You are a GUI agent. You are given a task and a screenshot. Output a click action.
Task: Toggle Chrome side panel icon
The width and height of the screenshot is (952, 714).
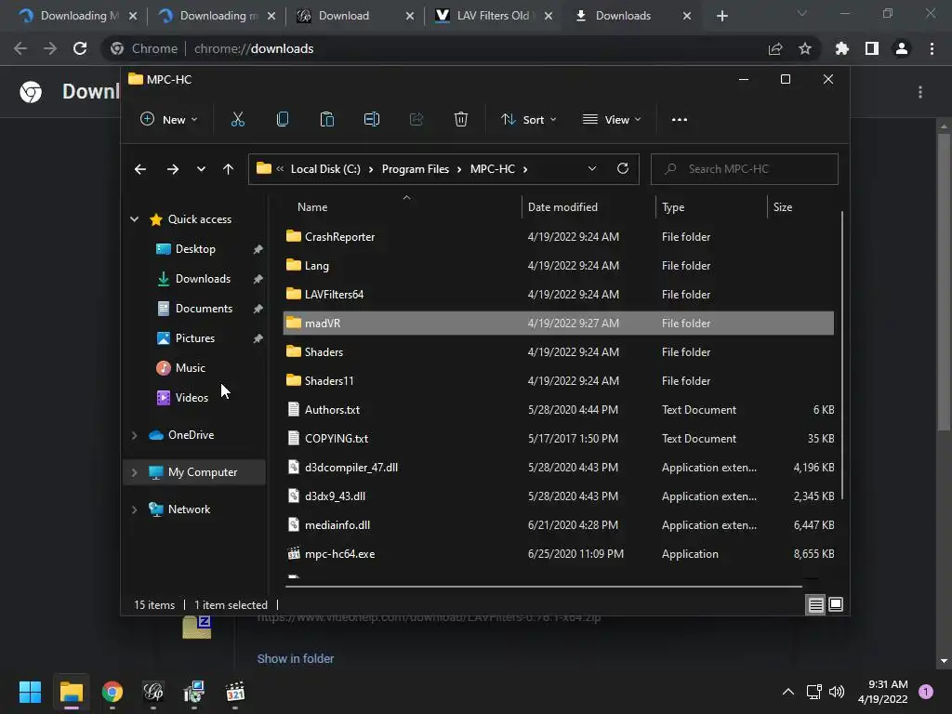[x=872, y=48]
